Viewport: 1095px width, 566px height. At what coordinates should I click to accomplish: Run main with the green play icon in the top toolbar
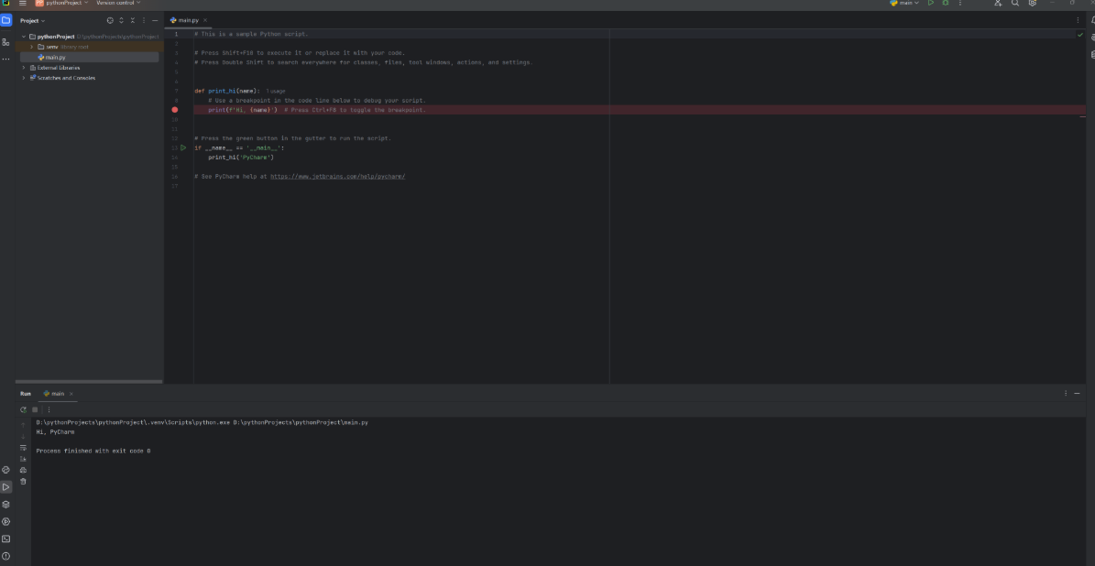(931, 4)
